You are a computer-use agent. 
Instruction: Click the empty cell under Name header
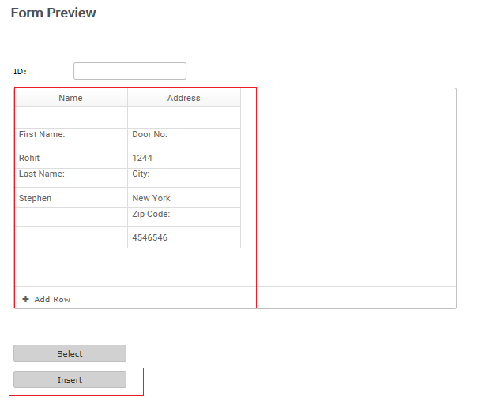click(71, 118)
